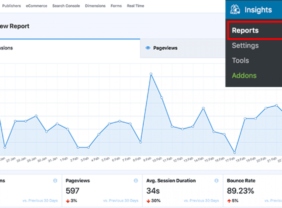Viewport: 282px width, 208px height.
Task: Click the eye icon beside Pageviews
Action: tap(148, 48)
